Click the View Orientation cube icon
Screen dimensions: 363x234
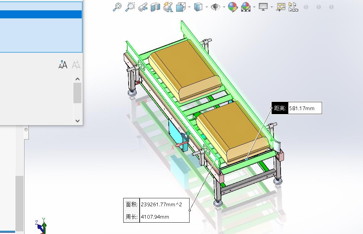(181, 7)
